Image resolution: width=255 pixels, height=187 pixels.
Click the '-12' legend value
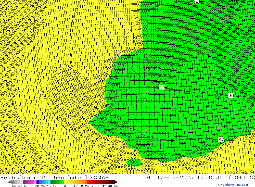[x=53, y=186]
